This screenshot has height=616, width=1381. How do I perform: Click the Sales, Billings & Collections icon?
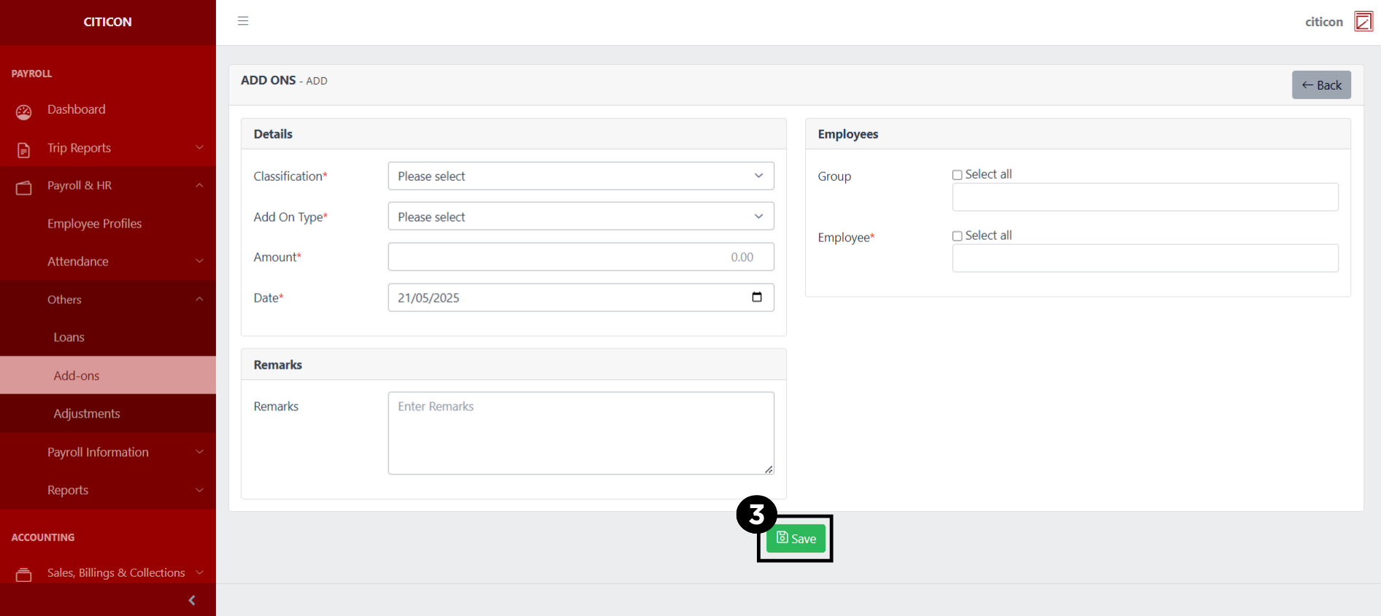pos(24,574)
